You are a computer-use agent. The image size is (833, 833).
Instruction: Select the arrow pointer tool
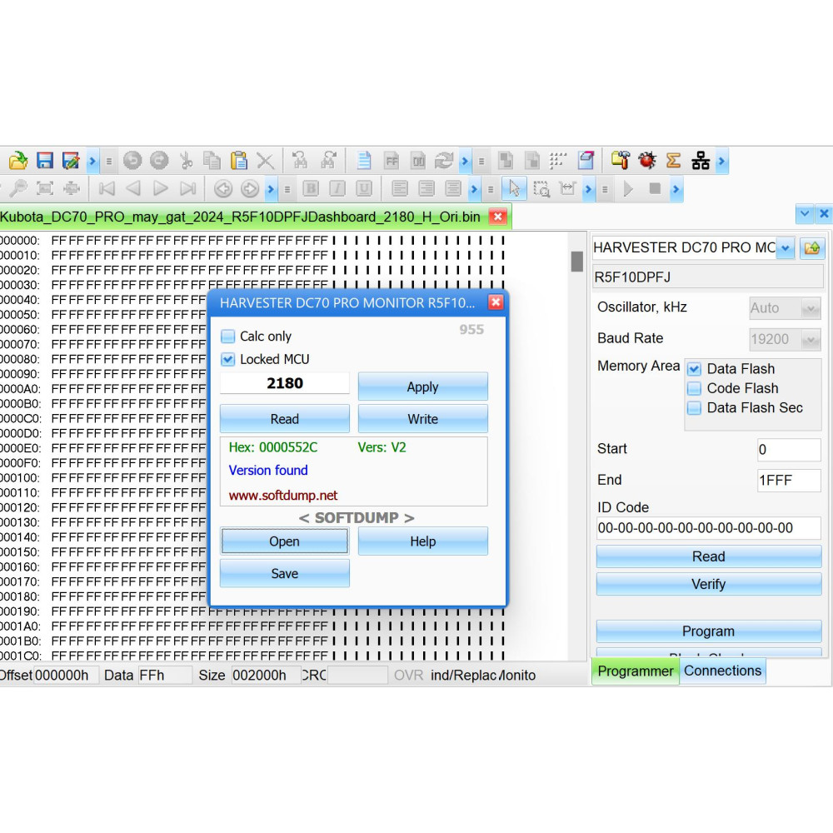coord(514,188)
